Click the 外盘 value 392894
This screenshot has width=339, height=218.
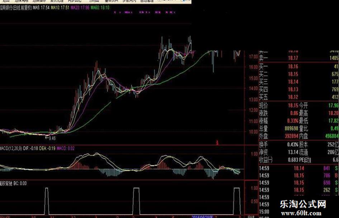pos(291,136)
